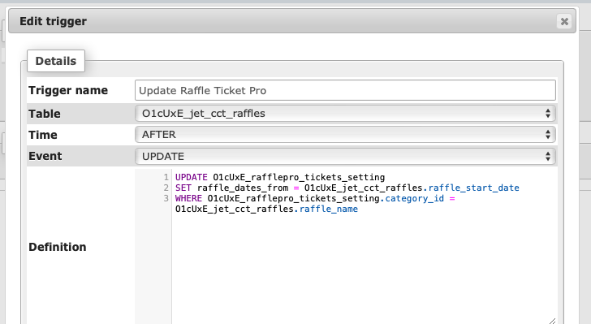The width and height of the screenshot is (591, 324).
Task: Open the Time dropdown showing AFTER
Action: 345,135
